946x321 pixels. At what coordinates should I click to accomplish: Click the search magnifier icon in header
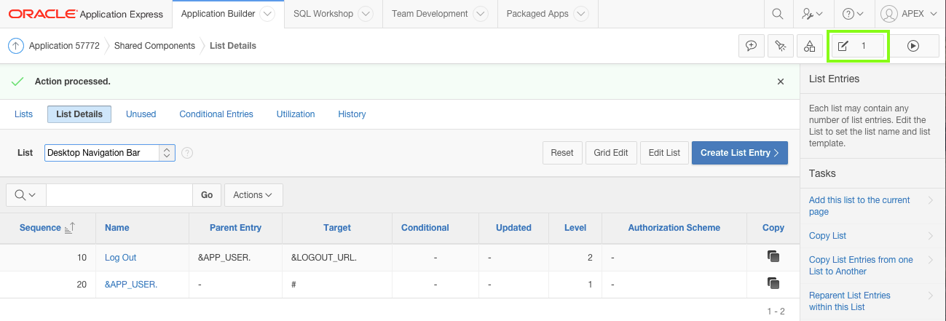pyautogui.click(x=778, y=14)
